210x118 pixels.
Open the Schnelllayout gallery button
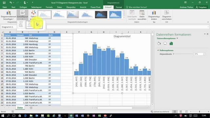click(22, 15)
